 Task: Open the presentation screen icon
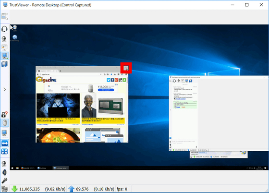4,48
